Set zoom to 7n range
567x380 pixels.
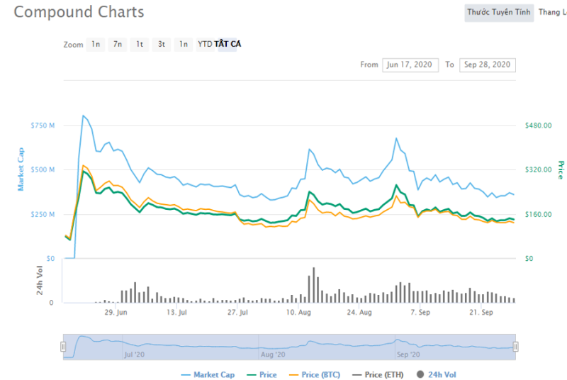pyautogui.click(x=118, y=45)
